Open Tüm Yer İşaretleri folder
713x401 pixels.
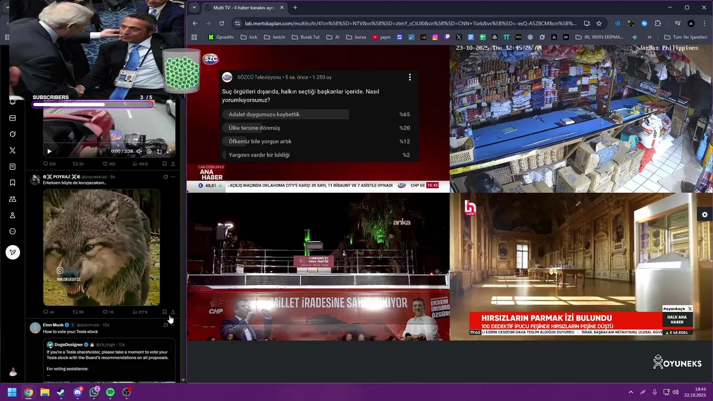pos(685,37)
